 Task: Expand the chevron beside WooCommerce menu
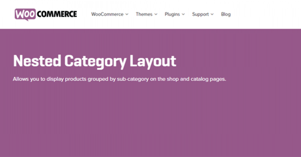pos(127,14)
